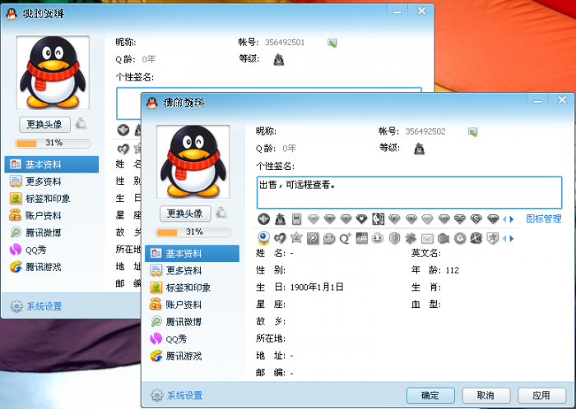Image resolution: width=576 pixels, height=409 pixels.
Task: Select 基本资料 tab in front window
Action: pyautogui.click(x=192, y=253)
